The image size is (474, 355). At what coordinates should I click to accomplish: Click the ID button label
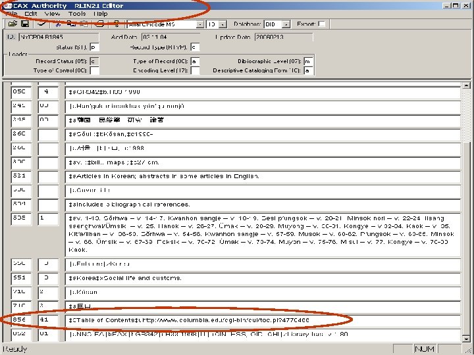11,37
